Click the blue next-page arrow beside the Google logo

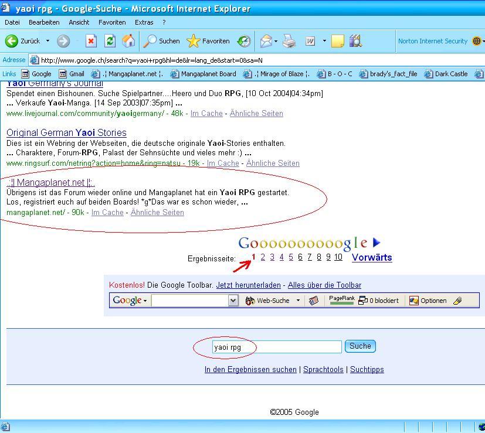click(377, 243)
